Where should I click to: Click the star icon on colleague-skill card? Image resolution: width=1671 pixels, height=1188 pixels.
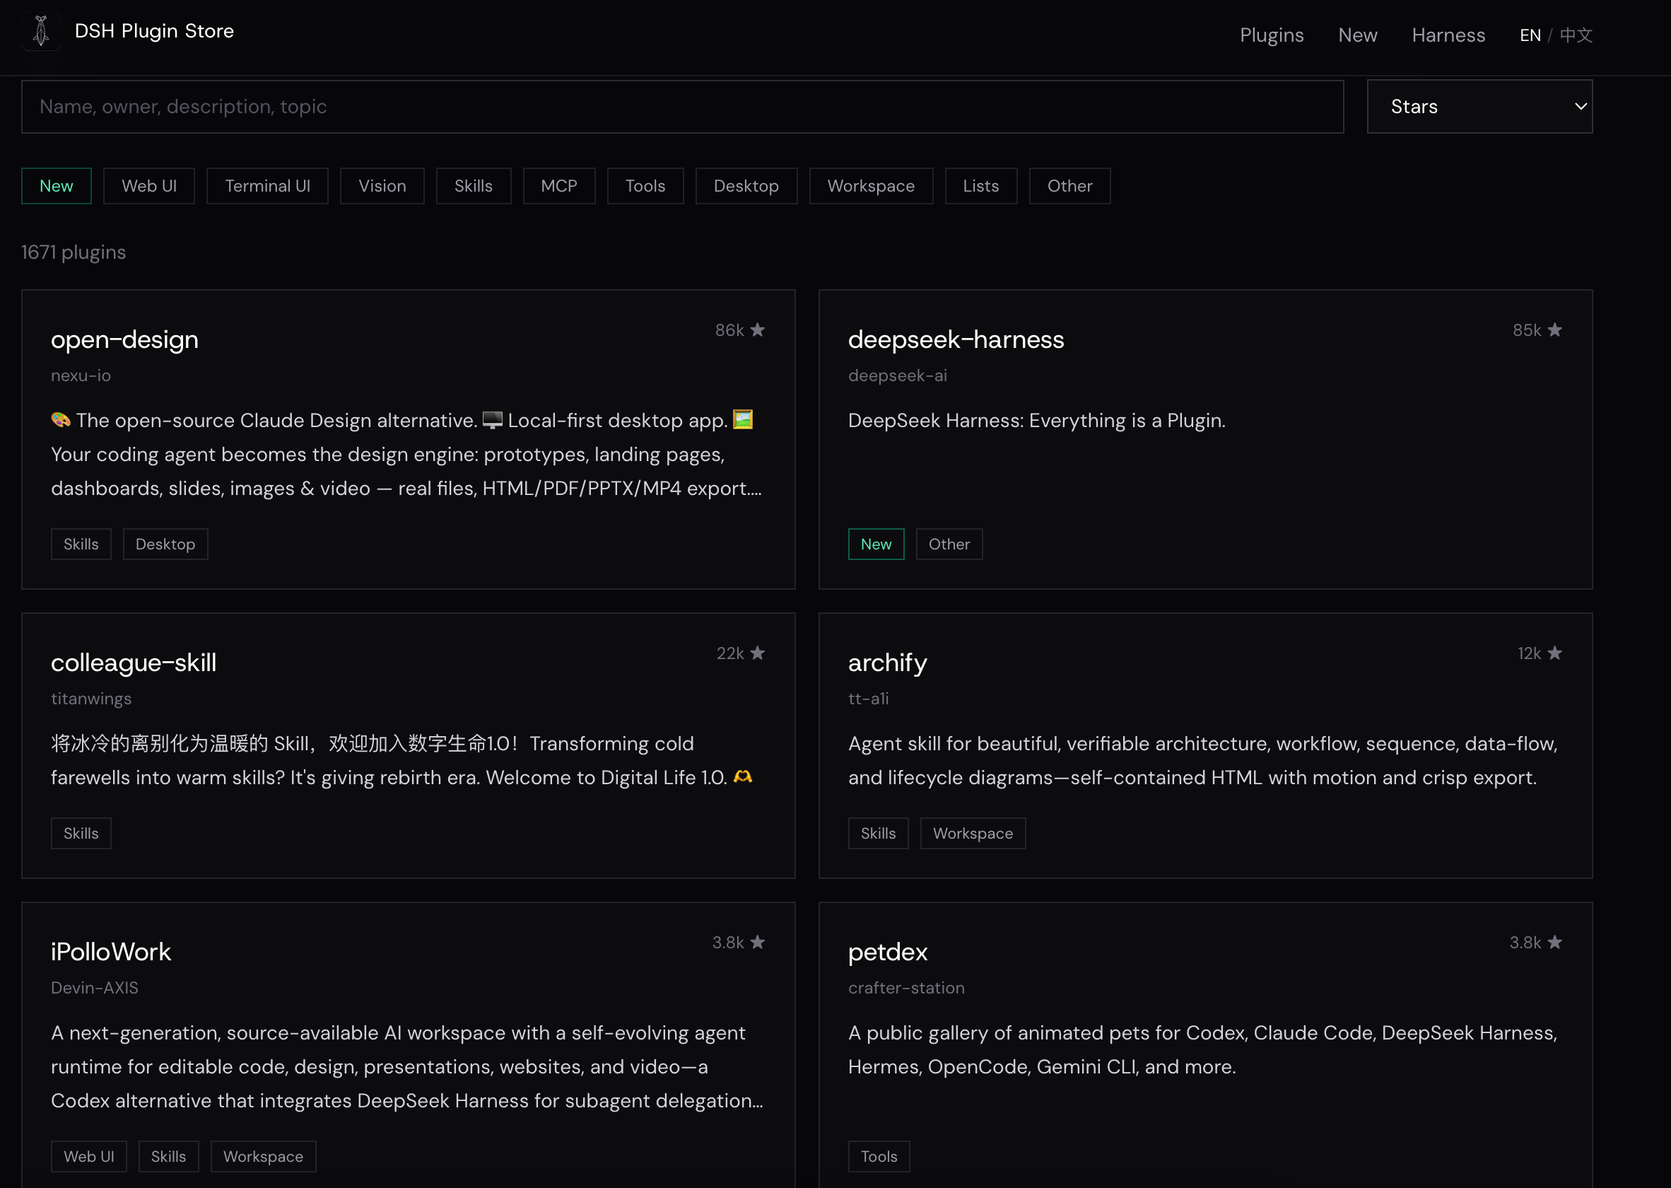[x=758, y=653]
